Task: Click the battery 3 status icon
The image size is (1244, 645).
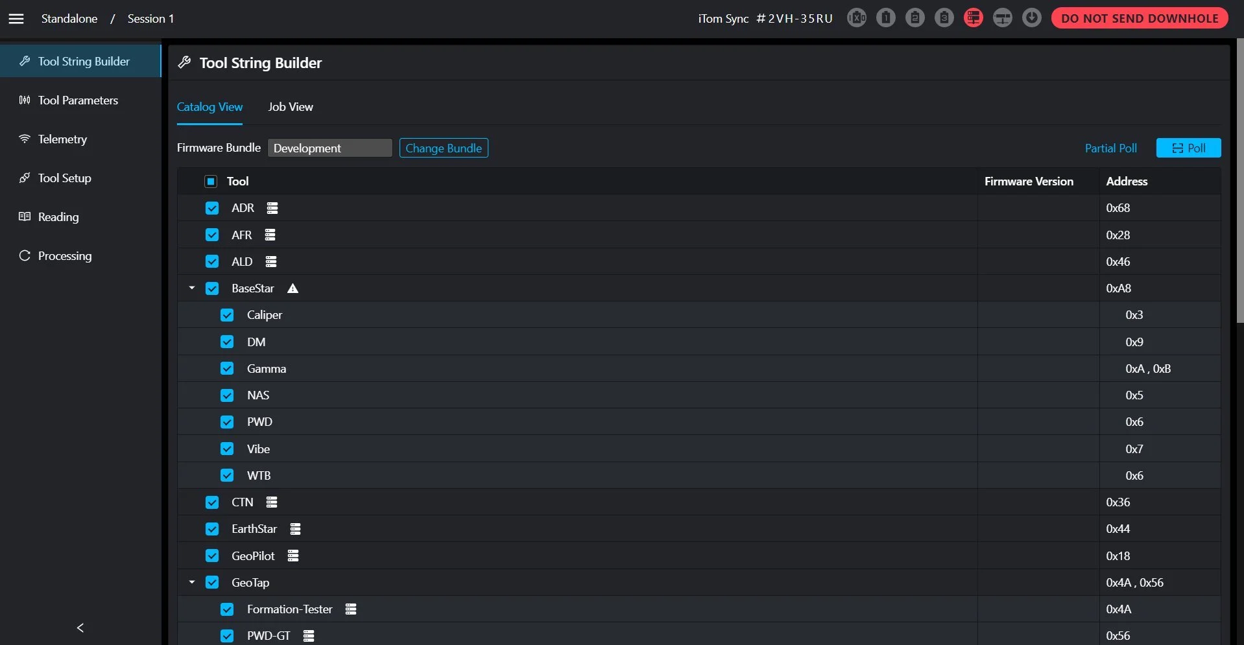Action: coord(944,18)
